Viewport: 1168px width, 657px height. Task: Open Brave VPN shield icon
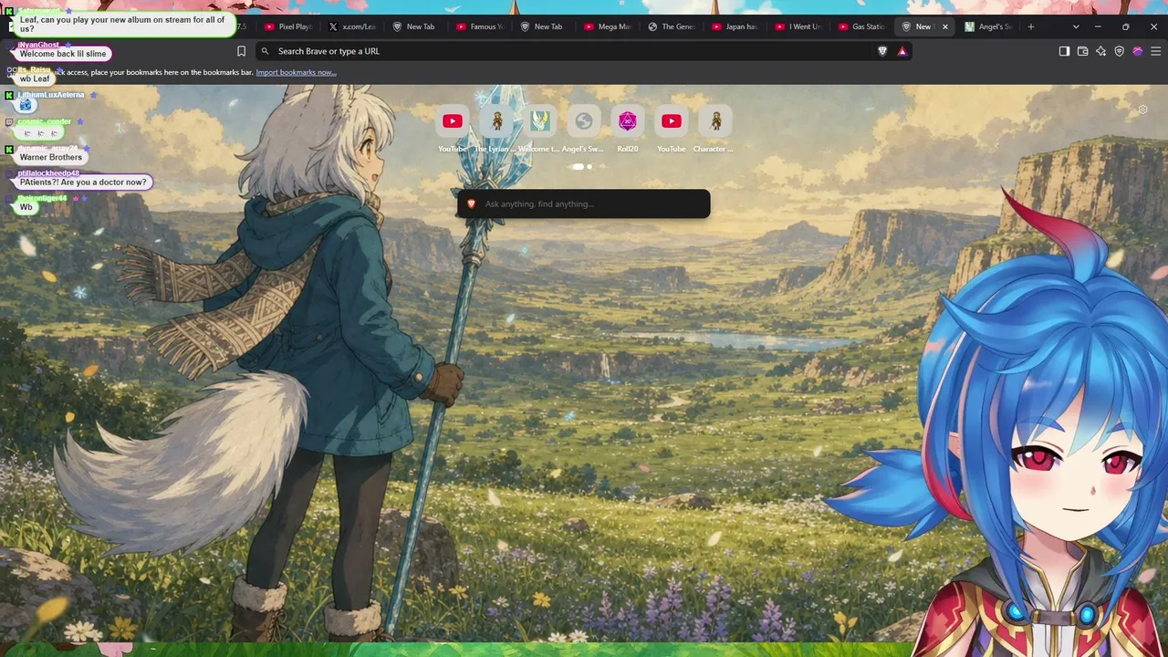1119,51
